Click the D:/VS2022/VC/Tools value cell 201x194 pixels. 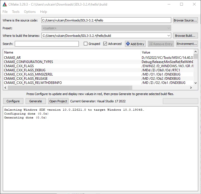(x=167, y=58)
